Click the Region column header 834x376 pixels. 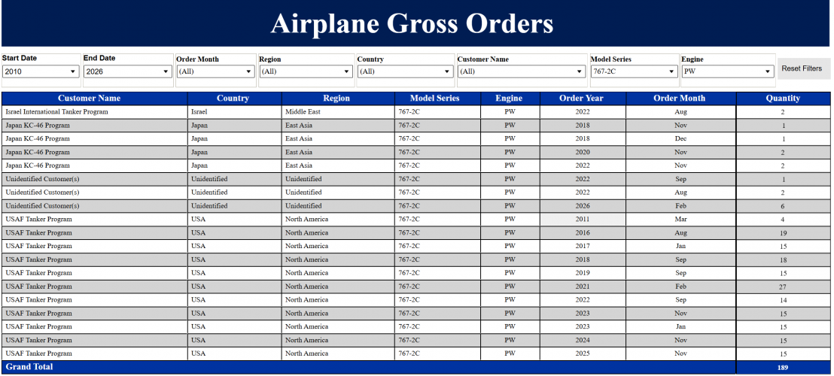338,99
